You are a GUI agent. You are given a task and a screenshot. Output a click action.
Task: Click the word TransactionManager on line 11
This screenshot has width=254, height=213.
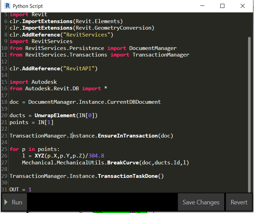(161, 55)
